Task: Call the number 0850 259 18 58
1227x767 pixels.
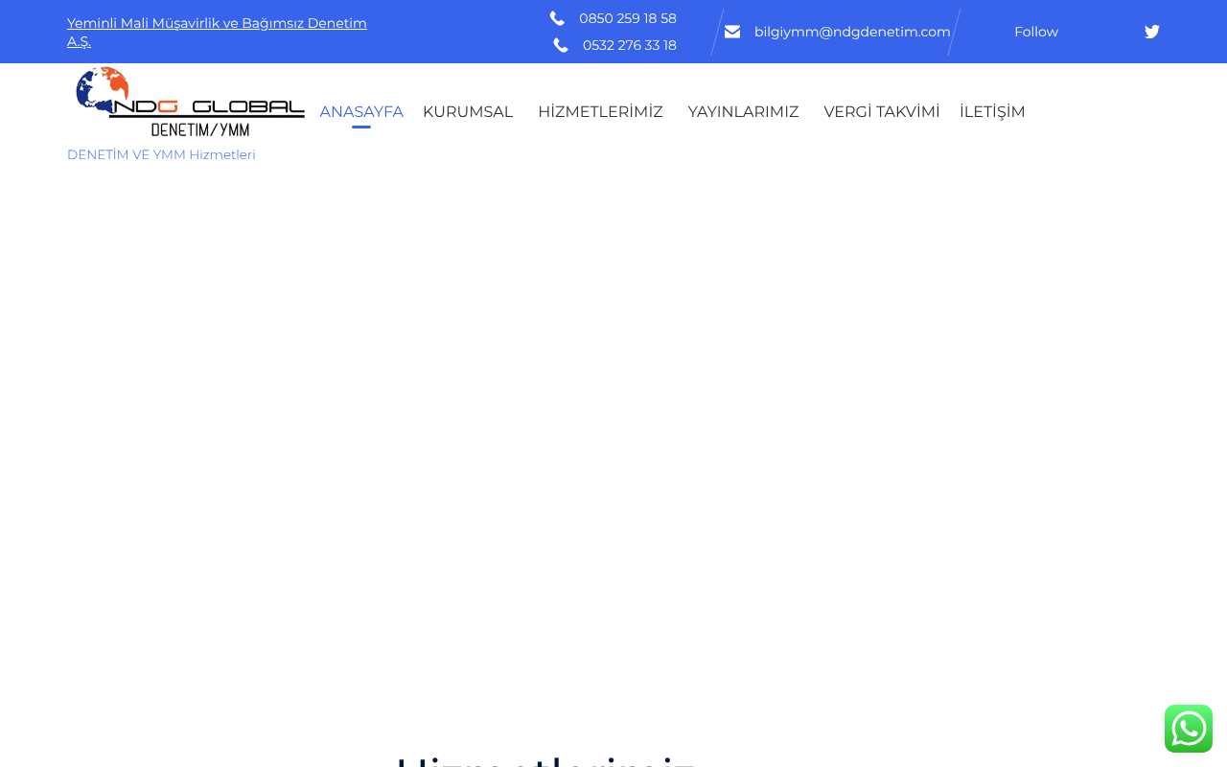Action: pyautogui.click(x=628, y=18)
